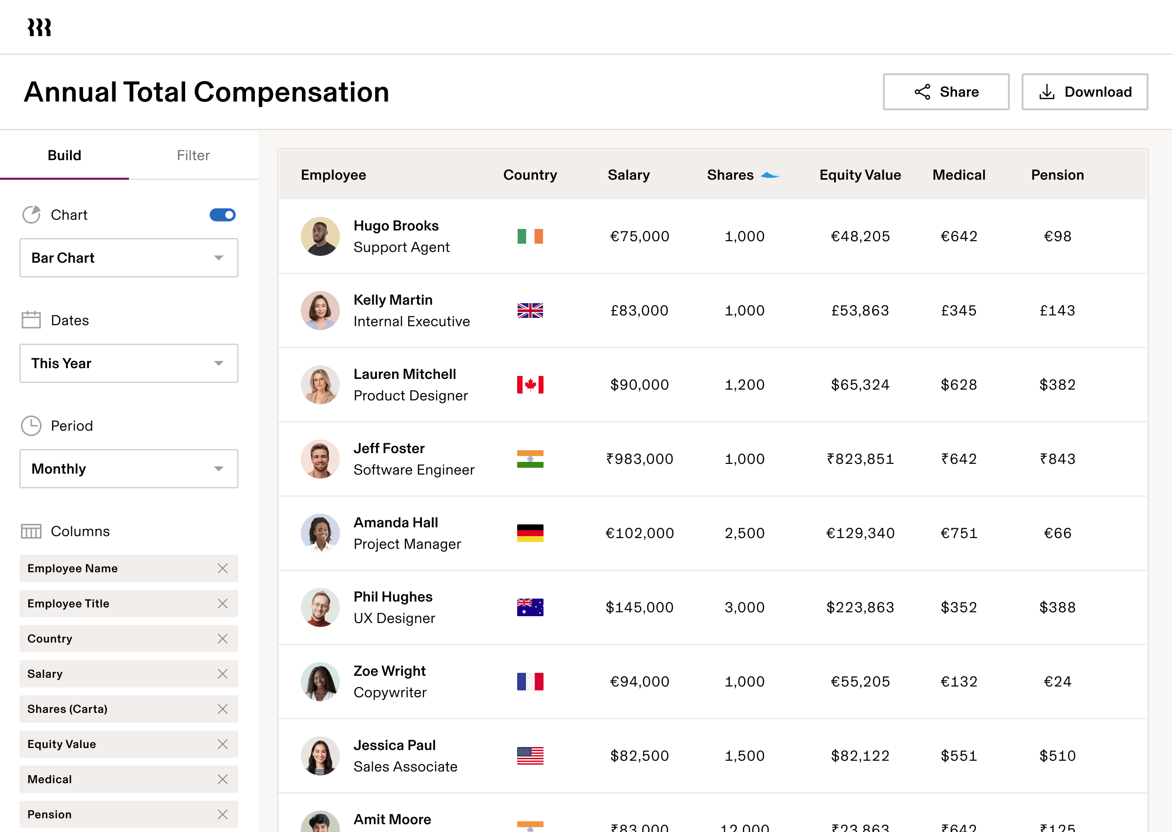Remove the Shares (Carta) column chip
This screenshot has width=1172, height=832.
click(x=223, y=709)
